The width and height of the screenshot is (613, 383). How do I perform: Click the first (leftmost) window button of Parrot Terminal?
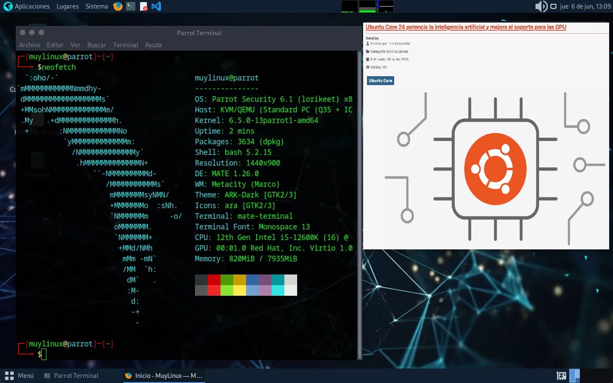(23, 32)
